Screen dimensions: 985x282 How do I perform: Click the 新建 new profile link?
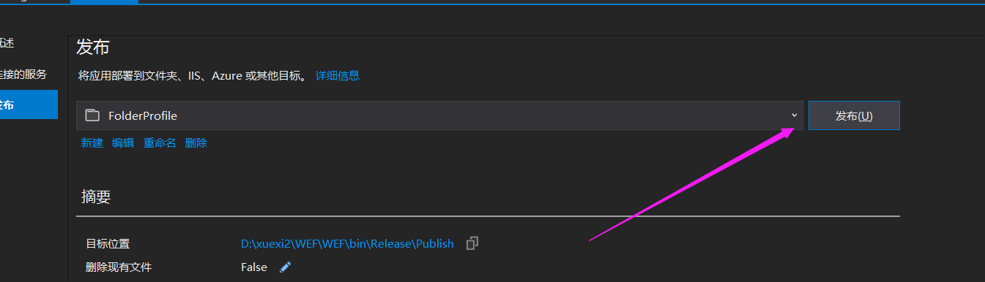92,143
